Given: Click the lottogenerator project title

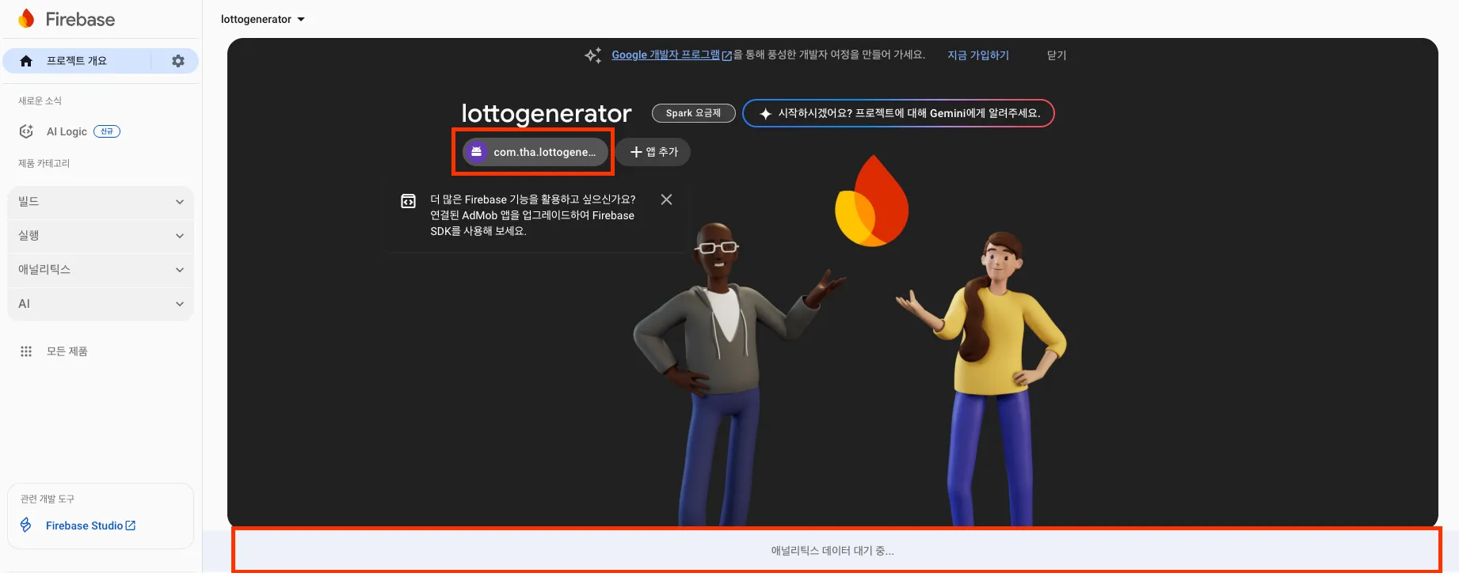Looking at the screenshot, I should point(547,113).
